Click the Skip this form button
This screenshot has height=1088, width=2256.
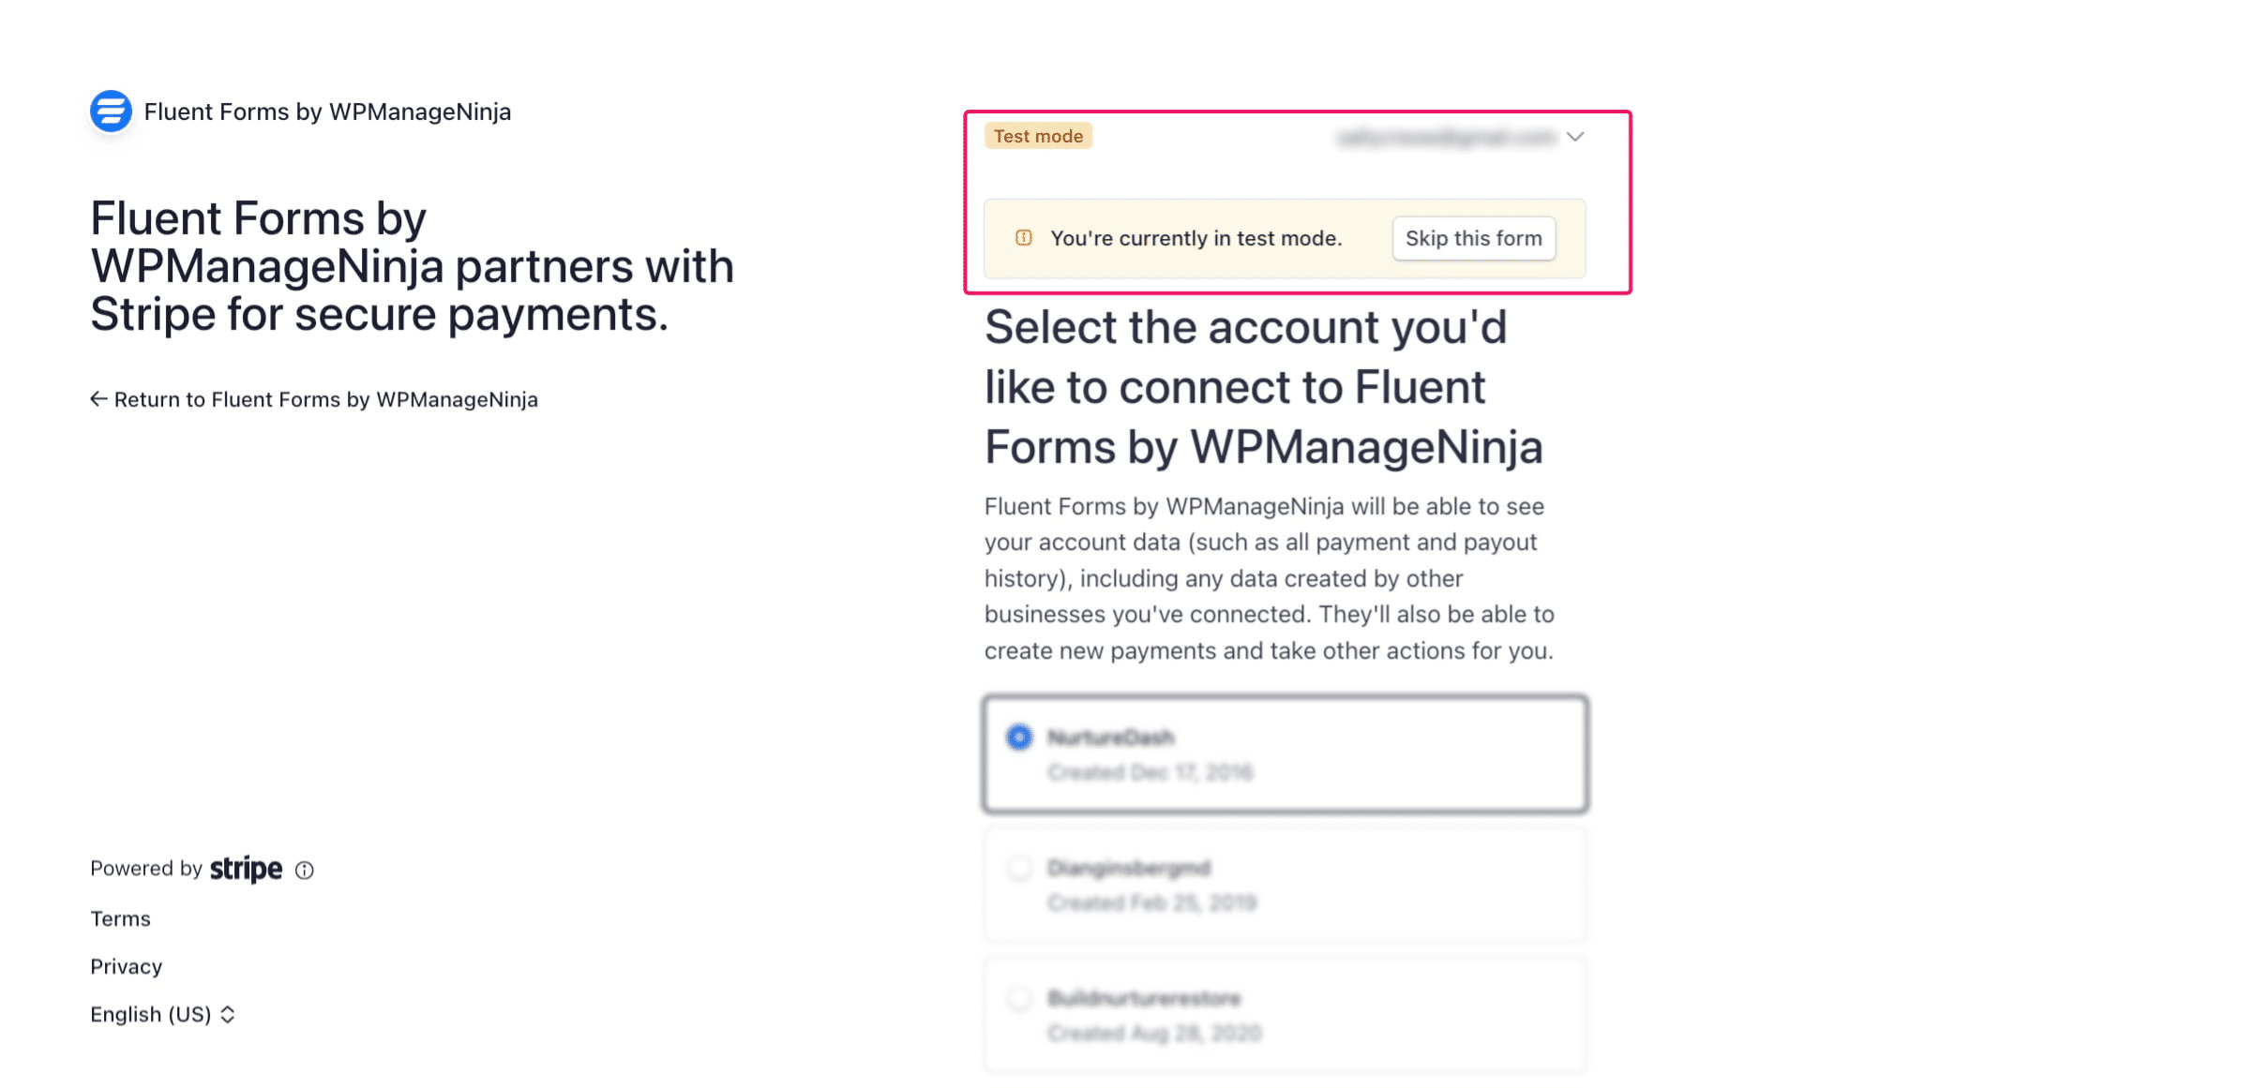pos(1473,238)
